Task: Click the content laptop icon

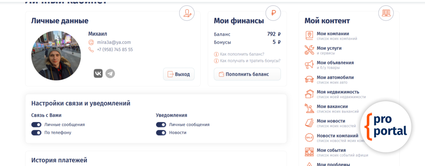Action: click(386, 13)
